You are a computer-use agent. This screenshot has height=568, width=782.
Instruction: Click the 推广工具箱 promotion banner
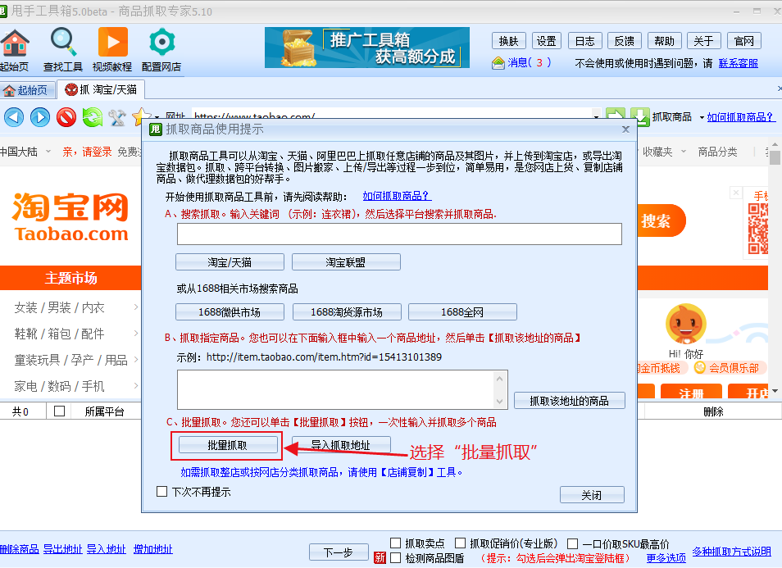pyautogui.click(x=367, y=48)
